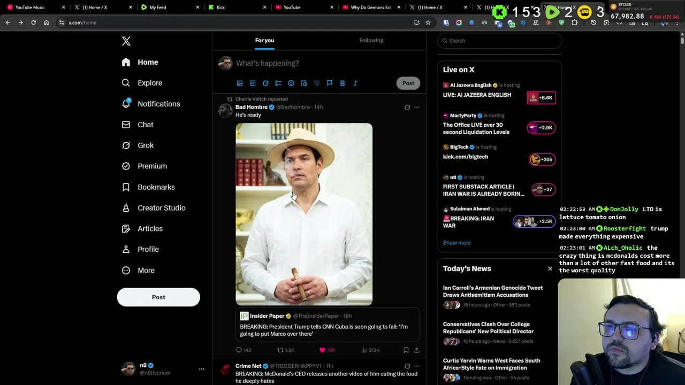Open Home in the X sidebar
The image size is (685, 385).
click(140, 62)
